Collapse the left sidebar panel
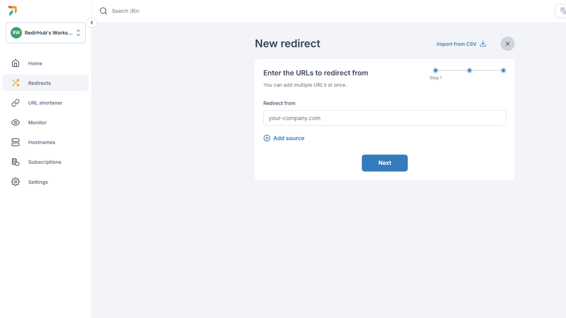Image resolution: width=566 pixels, height=318 pixels. pos(92,22)
